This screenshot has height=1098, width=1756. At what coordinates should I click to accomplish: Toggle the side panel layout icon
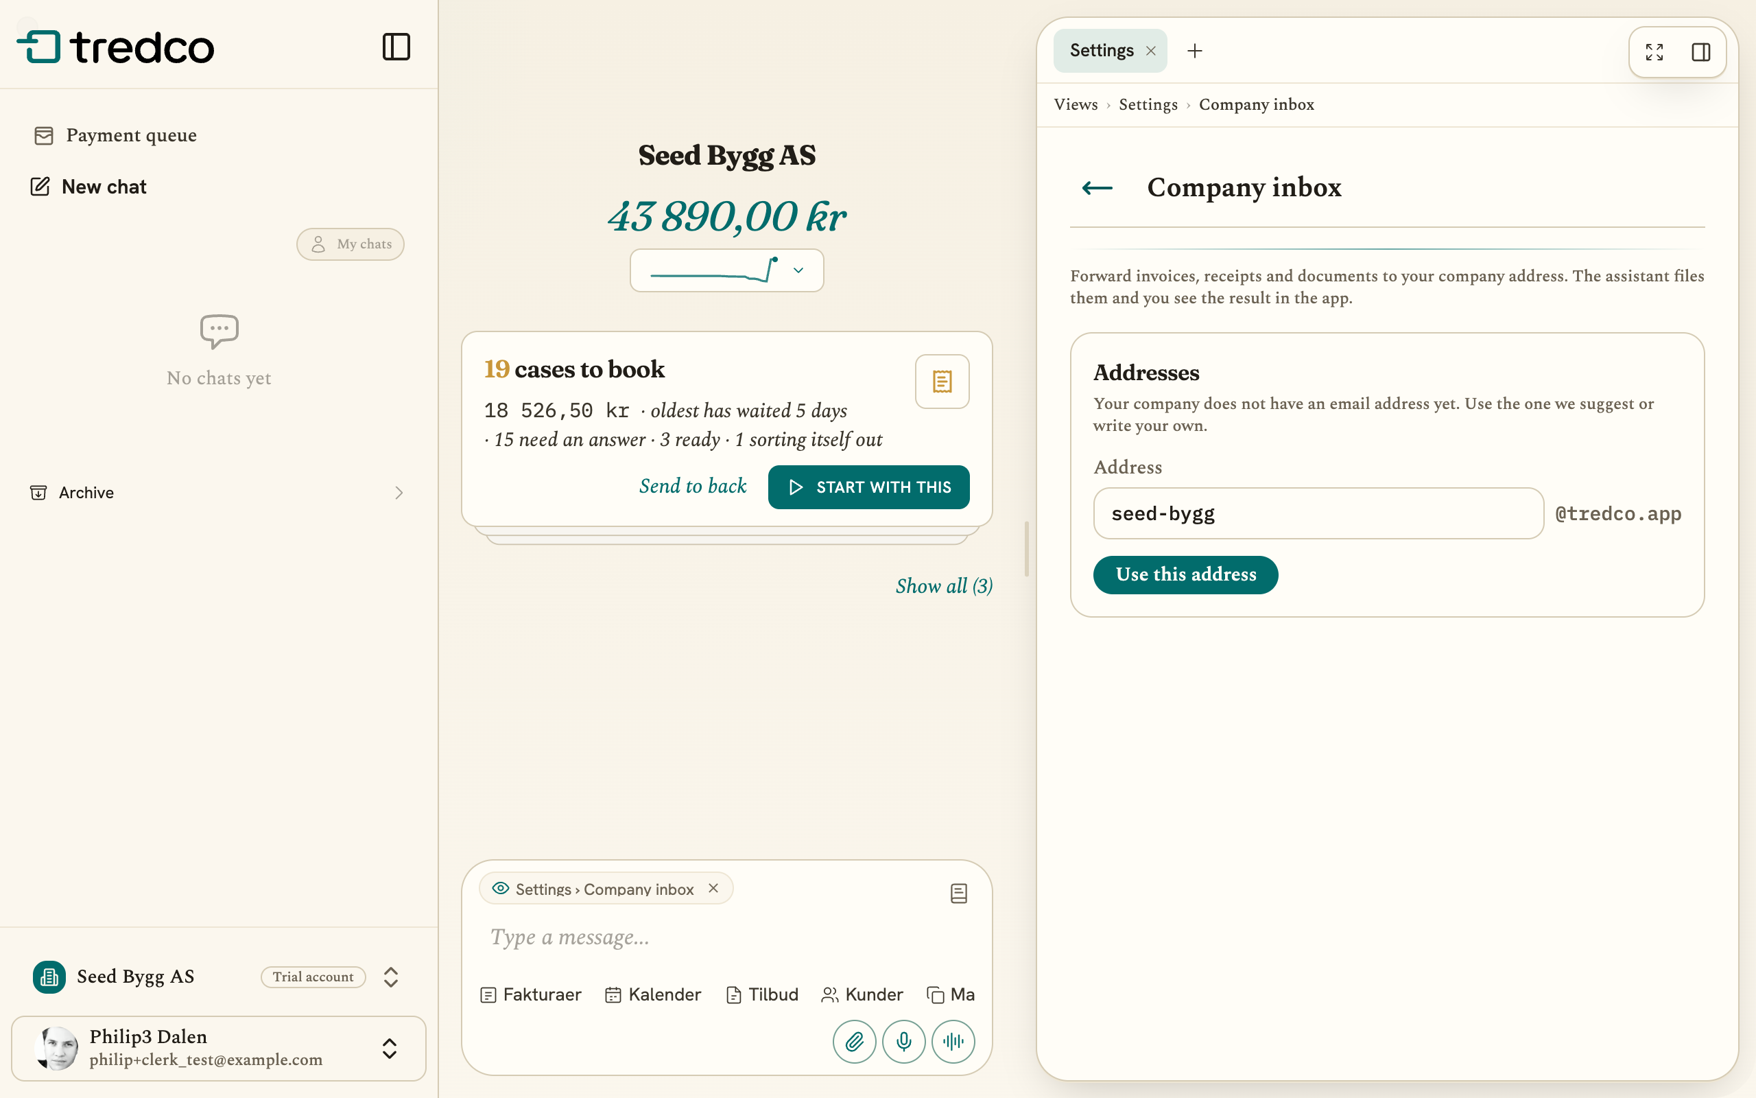1701,52
